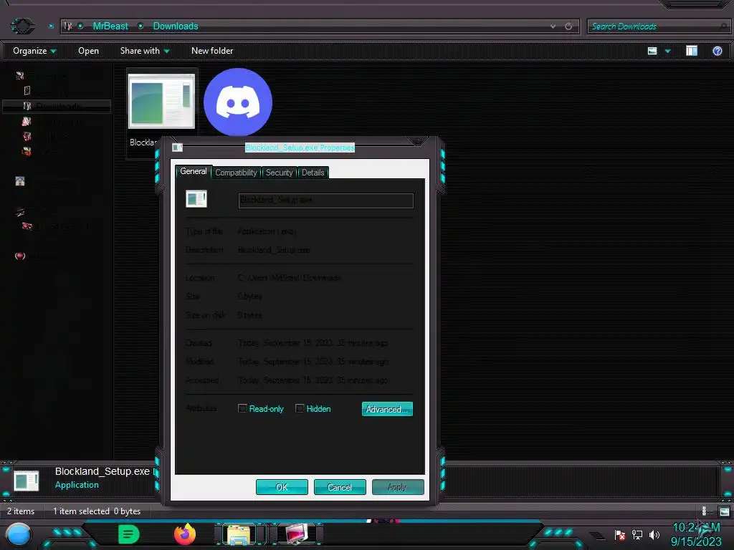Image resolution: width=734 pixels, height=550 pixels.
Task: Select the highlighted Downloads item in sidebar
Action: [57, 106]
